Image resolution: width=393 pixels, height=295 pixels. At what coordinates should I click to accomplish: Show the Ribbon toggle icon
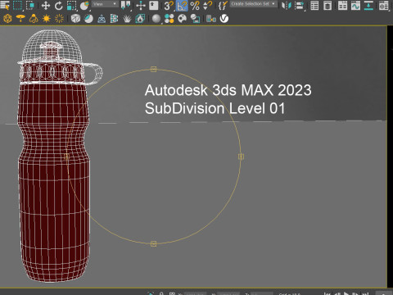pos(342,5)
